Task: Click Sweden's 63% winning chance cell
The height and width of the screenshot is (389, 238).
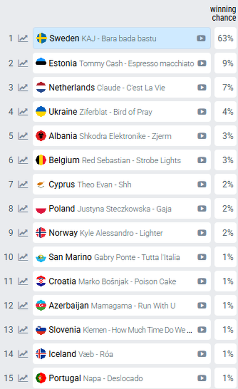Action: click(x=225, y=39)
